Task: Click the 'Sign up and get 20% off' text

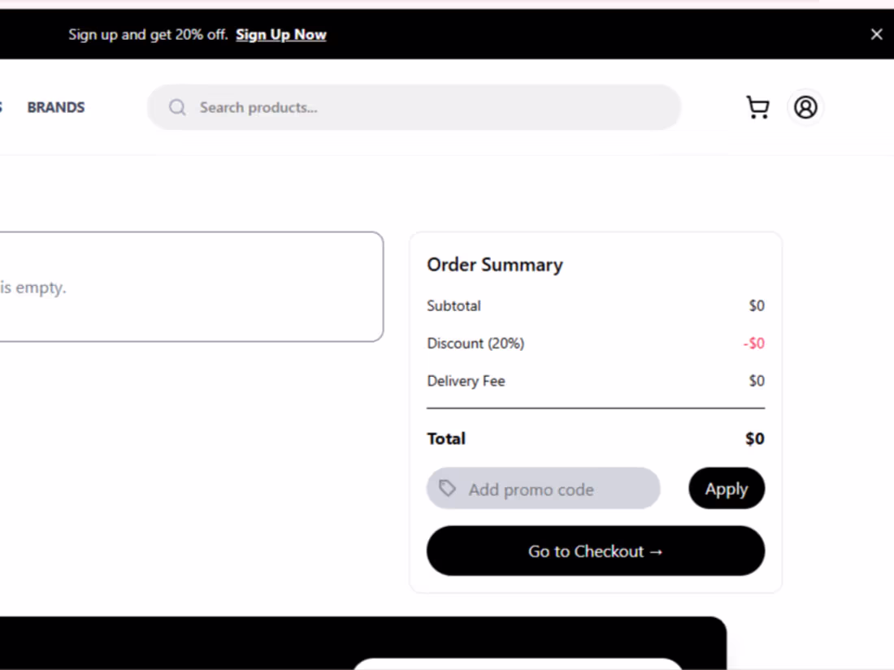Action: click(148, 35)
